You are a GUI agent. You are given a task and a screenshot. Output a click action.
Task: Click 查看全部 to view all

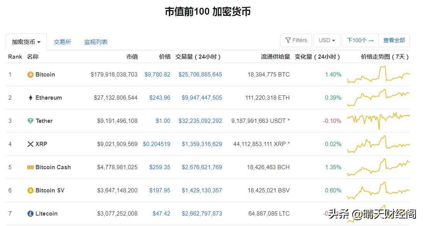pyautogui.click(x=394, y=41)
